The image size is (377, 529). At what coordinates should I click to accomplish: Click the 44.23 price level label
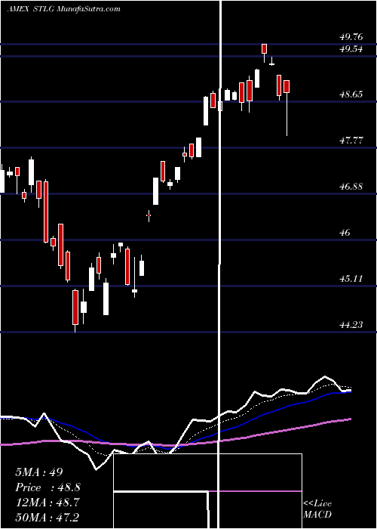tap(351, 324)
